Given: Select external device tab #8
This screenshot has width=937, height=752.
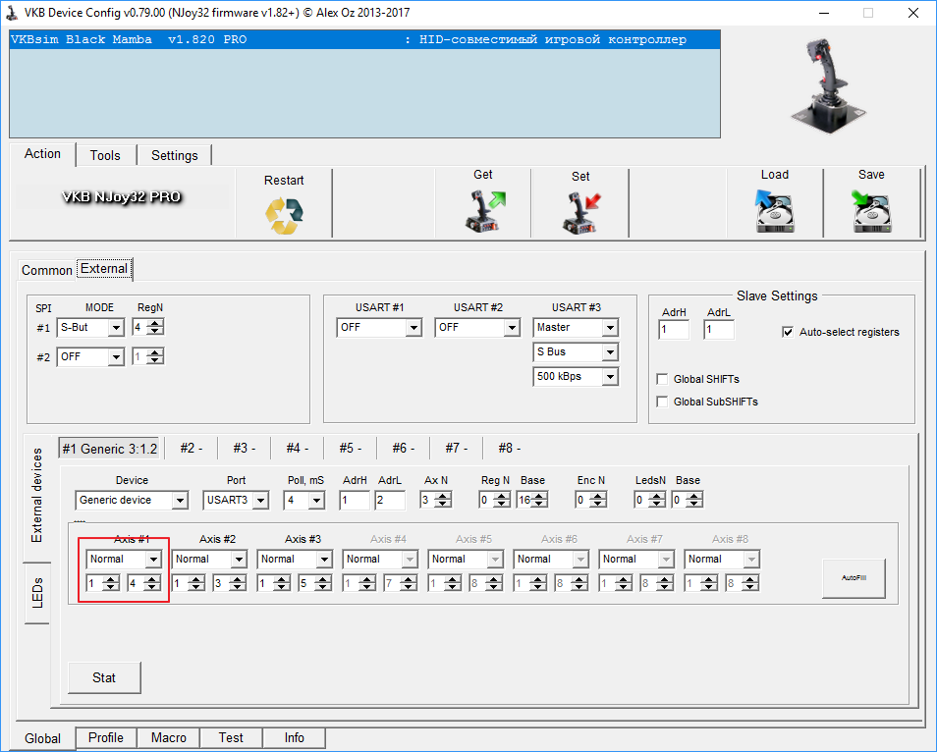Looking at the screenshot, I should [x=510, y=448].
